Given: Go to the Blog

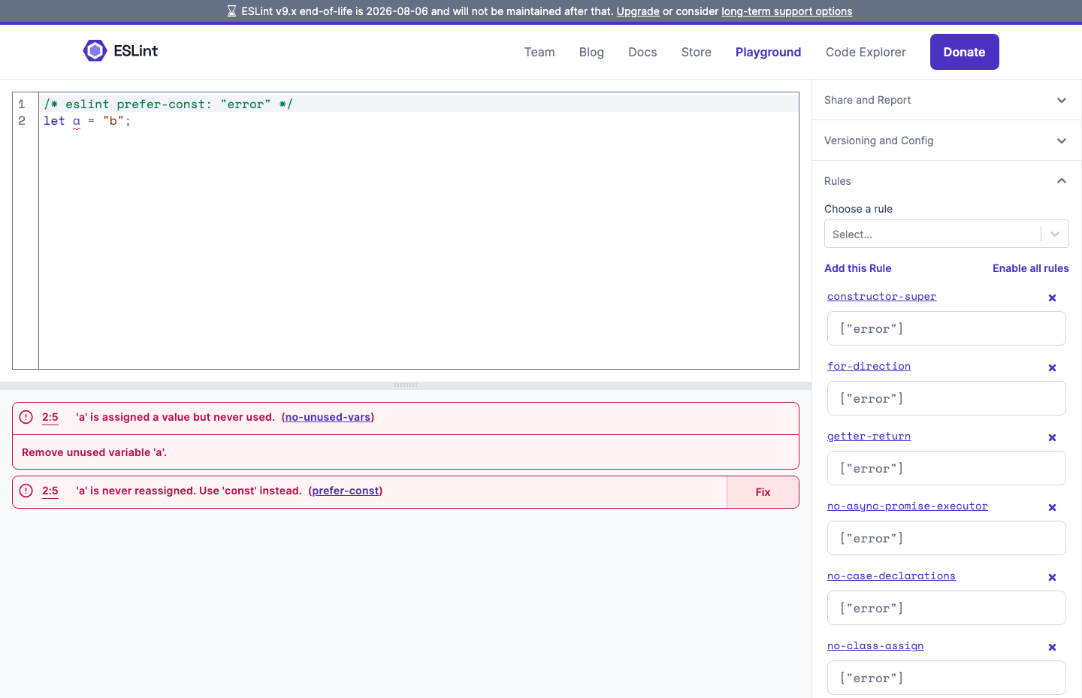Looking at the screenshot, I should (591, 52).
